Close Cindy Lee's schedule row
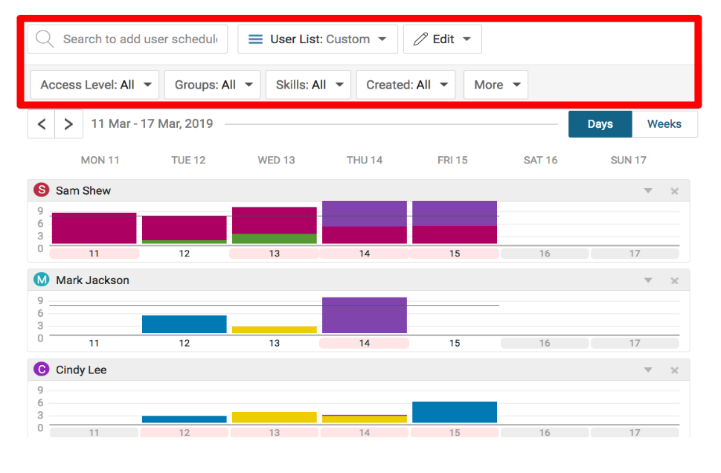This screenshot has height=473, width=721. click(674, 370)
